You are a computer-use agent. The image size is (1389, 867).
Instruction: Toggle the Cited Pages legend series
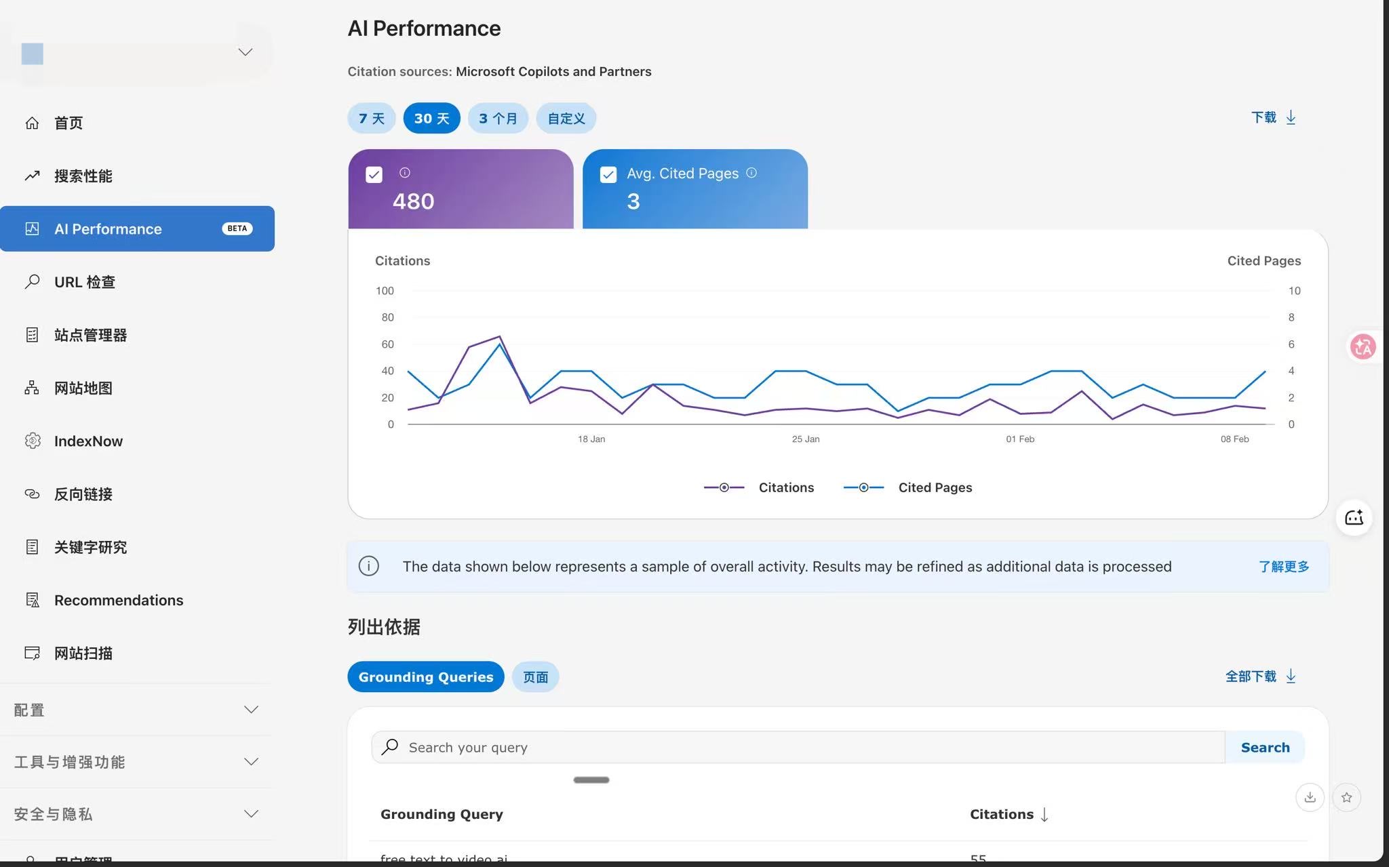[907, 487]
